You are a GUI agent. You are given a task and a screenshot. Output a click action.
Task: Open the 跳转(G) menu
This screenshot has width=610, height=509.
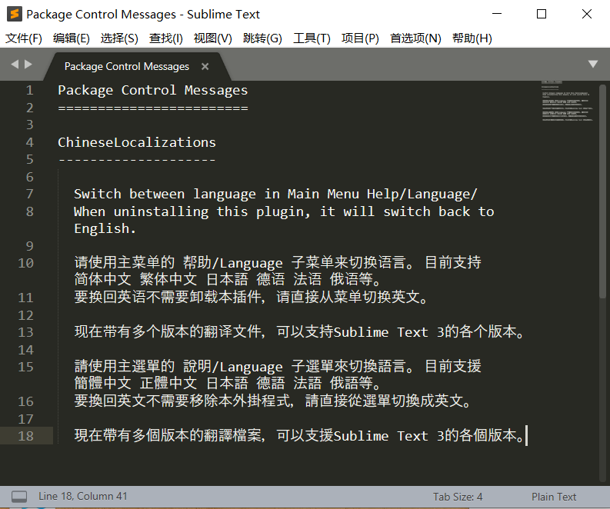(x=262, y=38)
